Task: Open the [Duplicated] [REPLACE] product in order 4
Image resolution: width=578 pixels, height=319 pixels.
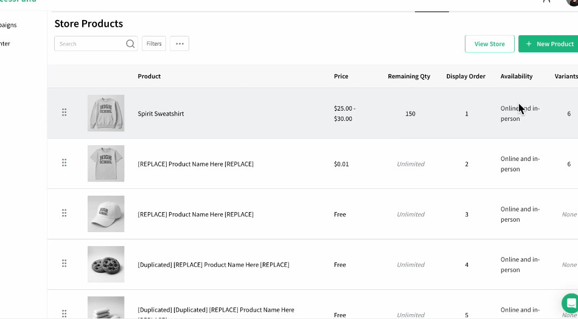Action: (214, 265)
